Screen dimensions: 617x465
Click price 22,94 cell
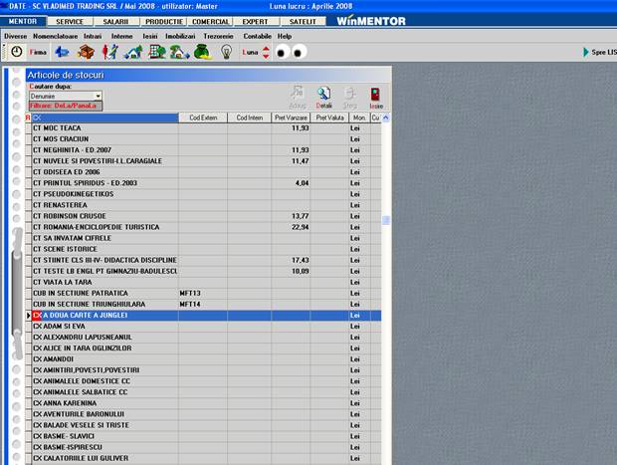pos(291,227)
